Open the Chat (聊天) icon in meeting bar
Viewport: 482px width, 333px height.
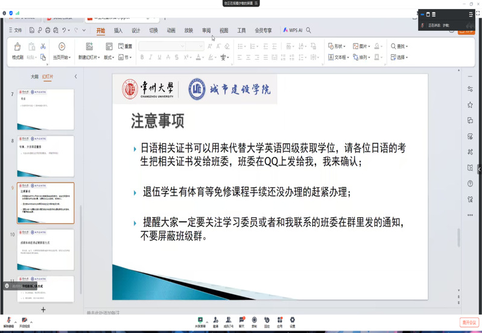pyautogui.click(x=241, y=320)
